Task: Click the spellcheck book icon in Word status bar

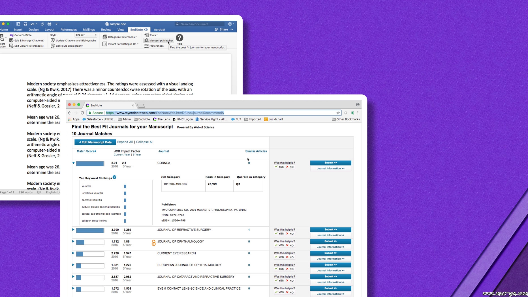Action: click(x=39, y=192)
